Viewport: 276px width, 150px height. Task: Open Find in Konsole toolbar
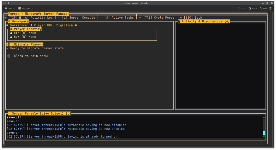[263, 8]
